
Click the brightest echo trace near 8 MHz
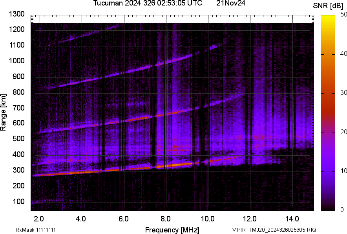167,166
